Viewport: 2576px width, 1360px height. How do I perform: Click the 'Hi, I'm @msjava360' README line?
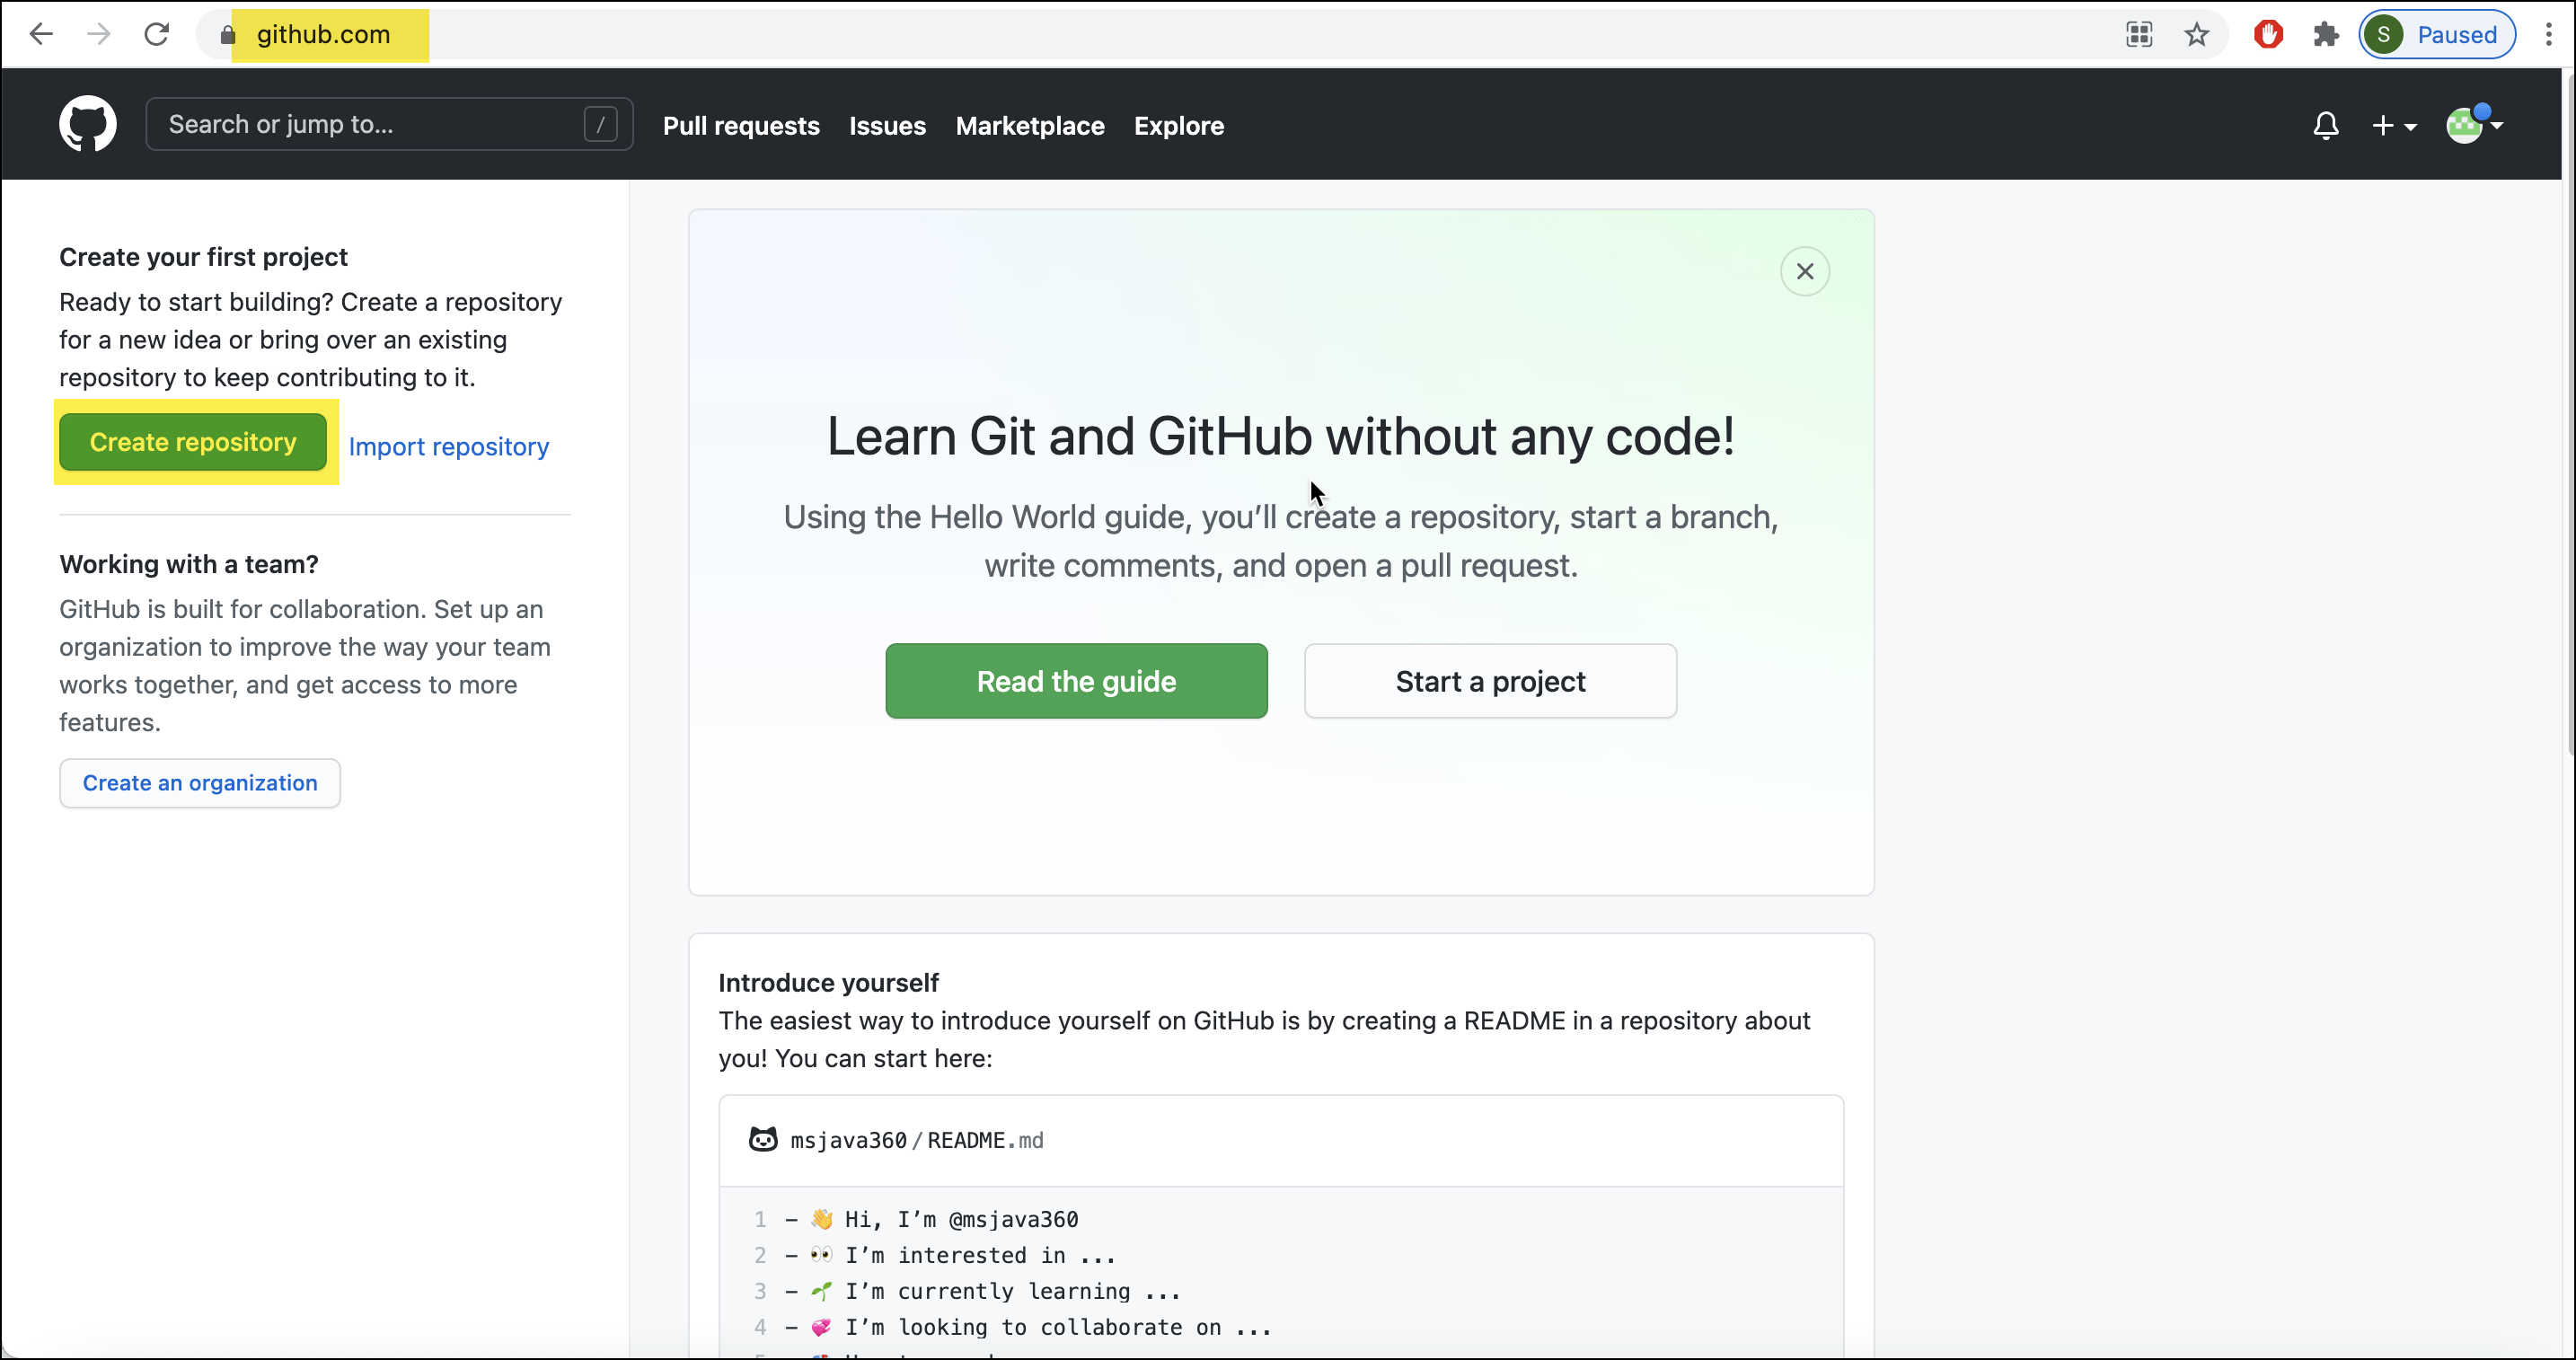[x=962, y=1220]
